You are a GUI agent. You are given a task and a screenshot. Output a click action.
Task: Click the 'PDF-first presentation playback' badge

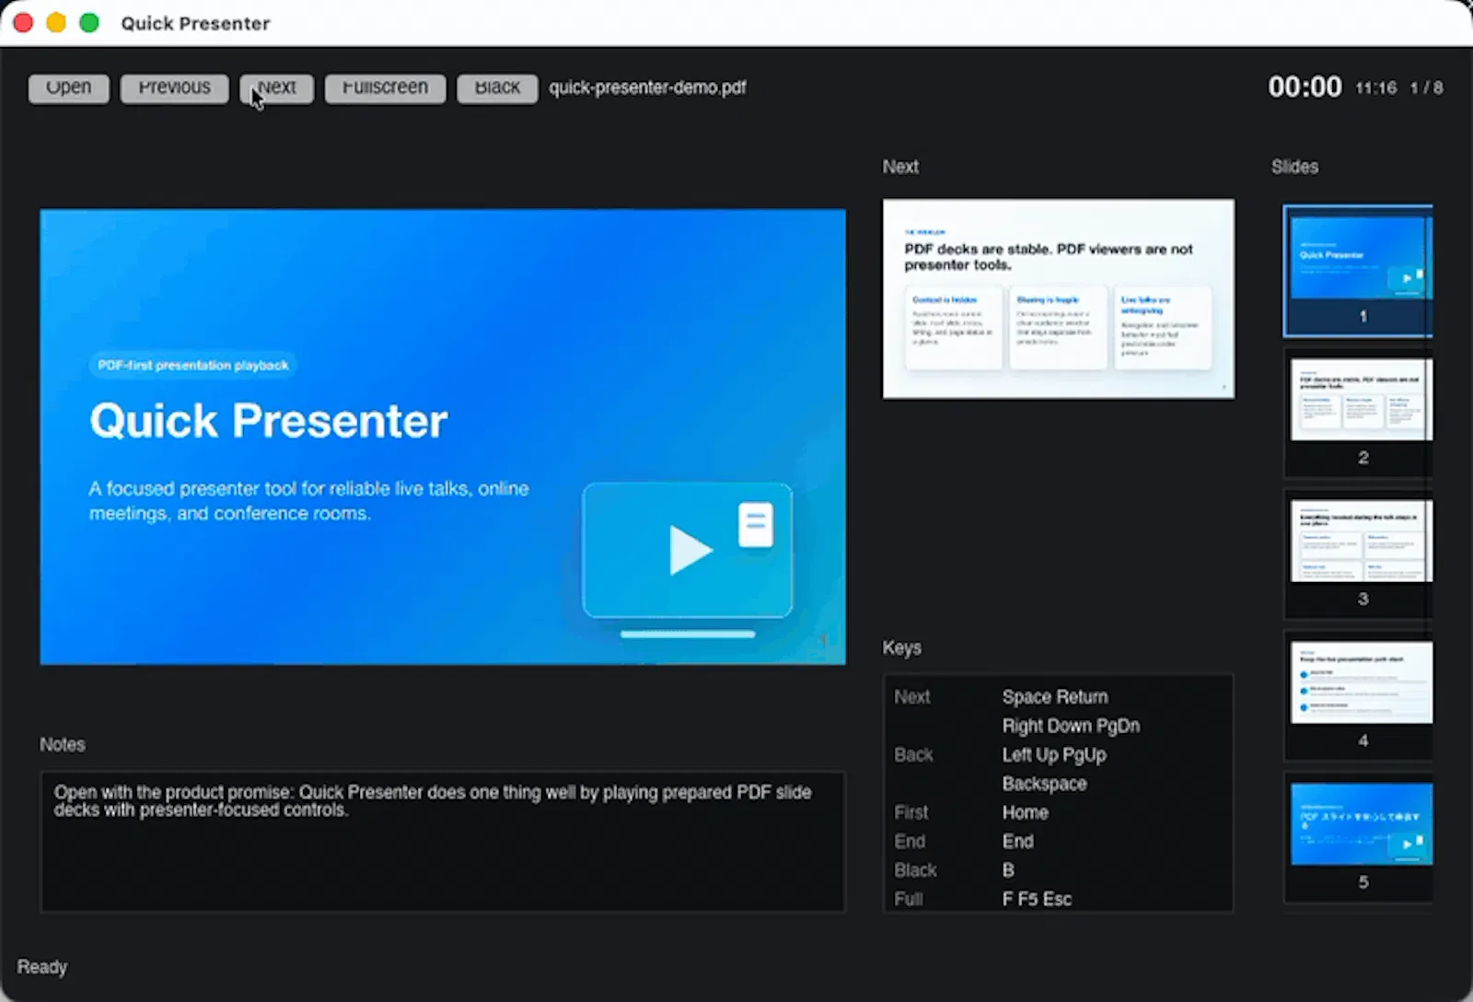point(193,365)
